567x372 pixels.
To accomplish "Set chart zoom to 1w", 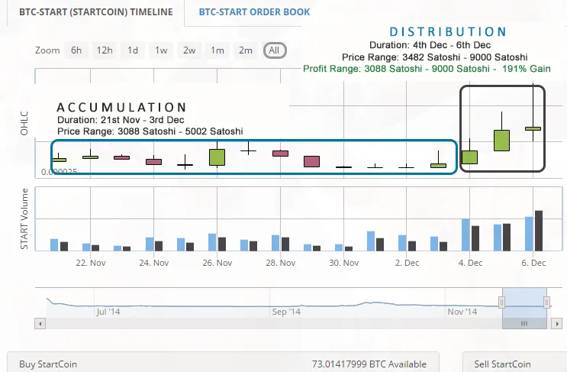I will (x=161, y=50).
